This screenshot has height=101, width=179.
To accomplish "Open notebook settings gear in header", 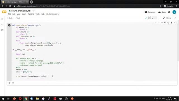I will [x=169, y=12].
